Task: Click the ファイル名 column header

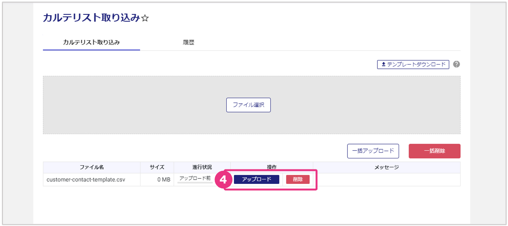Action: (92, 167)
